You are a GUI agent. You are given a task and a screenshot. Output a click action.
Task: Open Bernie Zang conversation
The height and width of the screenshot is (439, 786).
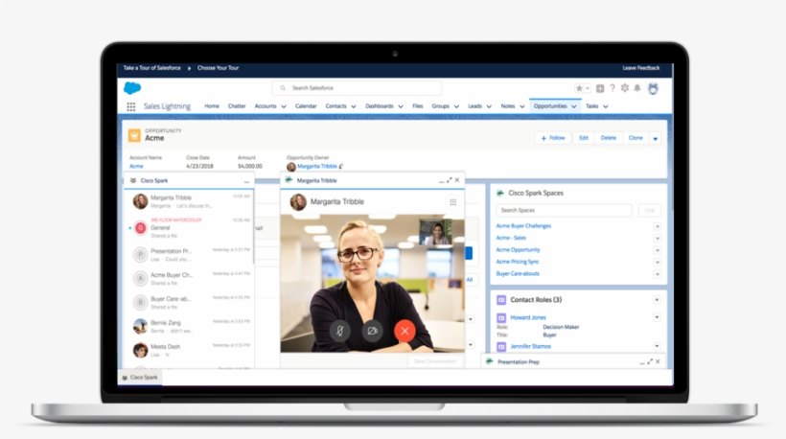pyautogui.click(x=190, y=326)
